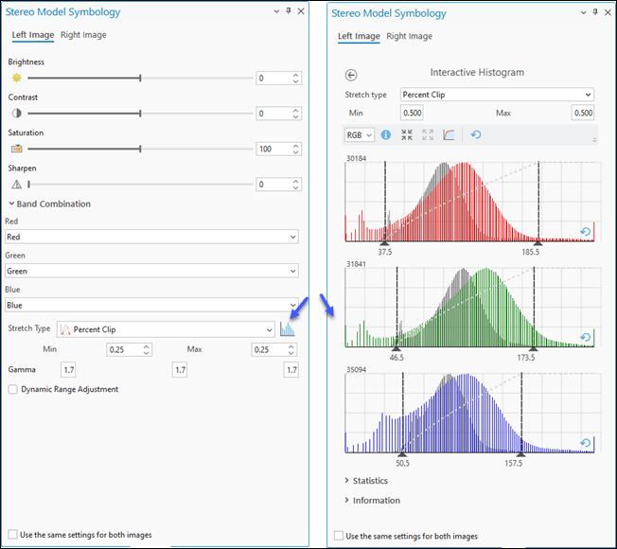Image resolution: width=617 pixels, height=549 pixels.
Task: Click the Brightness value input field
Action: pyautogui.click(x=272, y=78)
